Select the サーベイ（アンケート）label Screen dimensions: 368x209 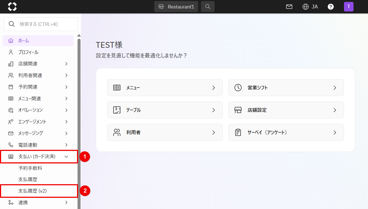tap(267, 132)
